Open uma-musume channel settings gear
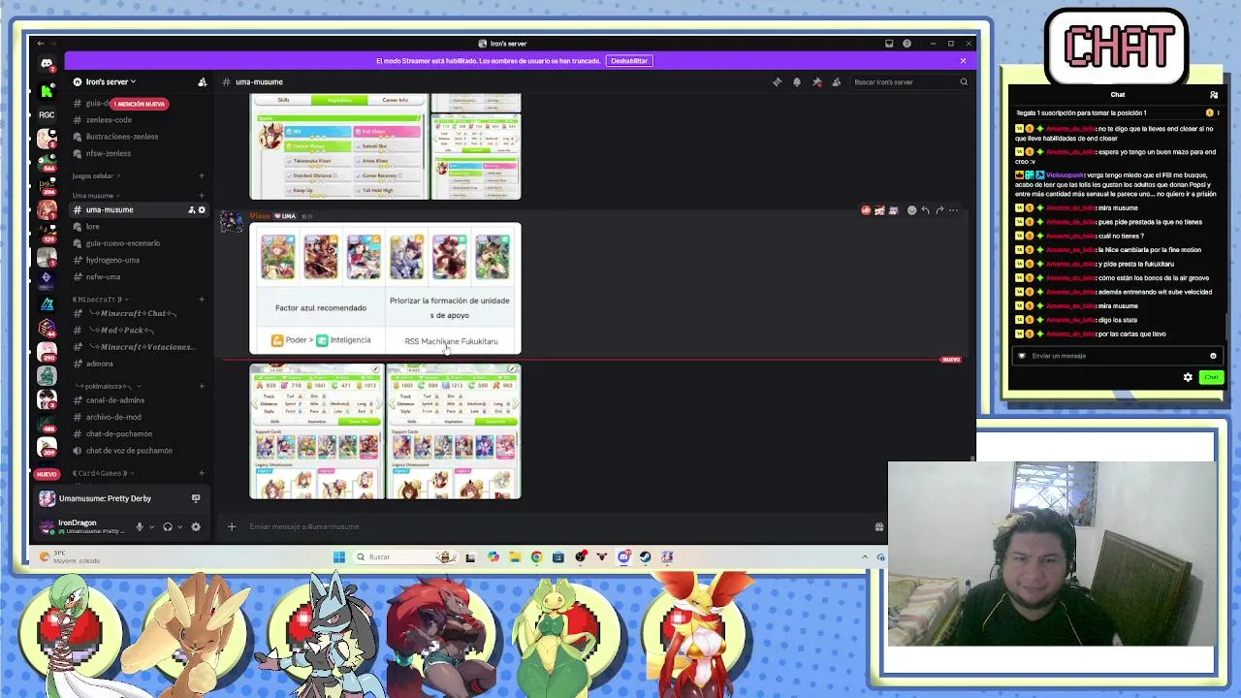This screenshot has width=1241, height=698. [202, 210]
